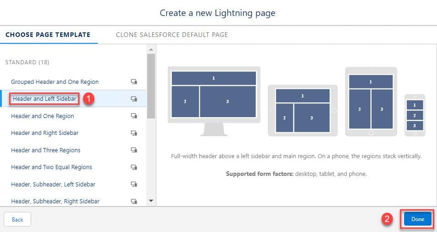Image resolution: width=437 pixels, height=232 pixels.
Task: Click form factor icon beside Header, Subheader, Left Sidebar
Action: (134, 184)
